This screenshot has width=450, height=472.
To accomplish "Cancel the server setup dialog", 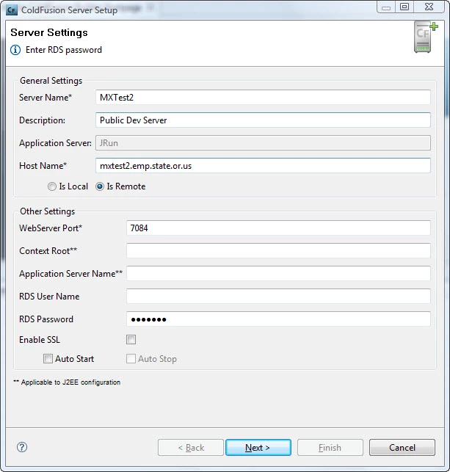I will coord(402,448).
